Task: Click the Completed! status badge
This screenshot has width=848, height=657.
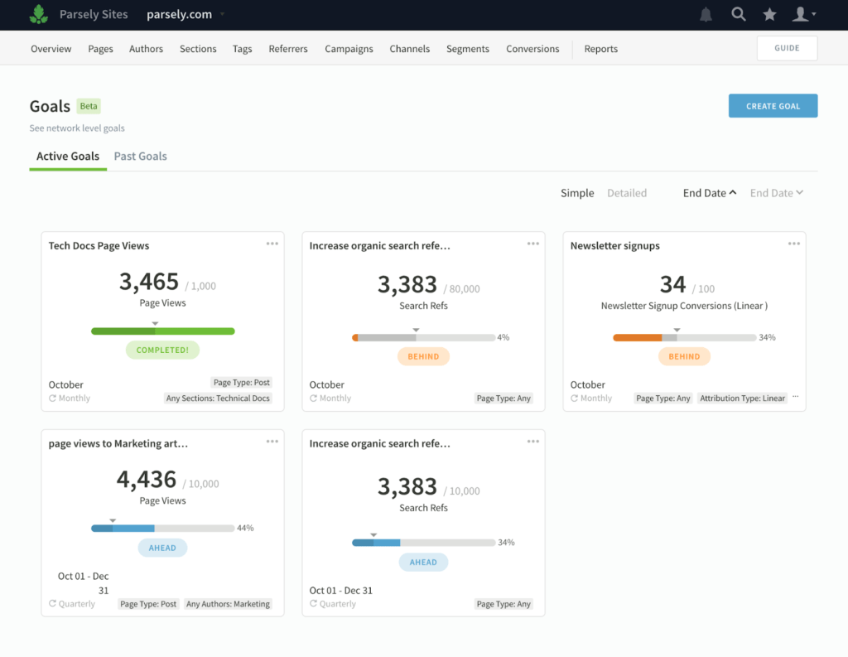Action: (x=163, y=350)
